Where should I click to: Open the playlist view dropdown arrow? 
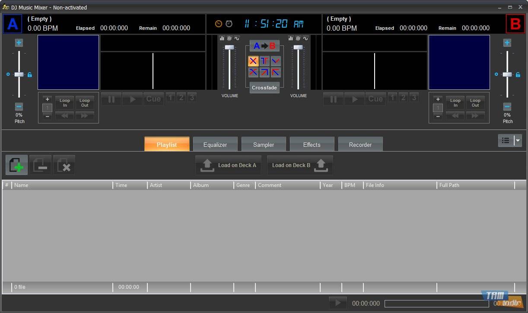tap(518, 140)
